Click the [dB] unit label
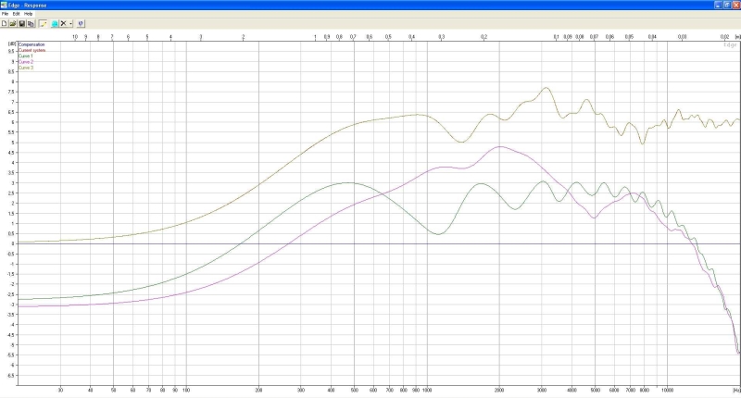 (x=12, y=44)
